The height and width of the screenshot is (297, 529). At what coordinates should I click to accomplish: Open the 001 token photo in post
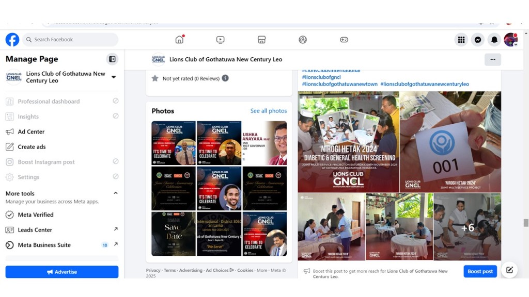tap(450, 141)
